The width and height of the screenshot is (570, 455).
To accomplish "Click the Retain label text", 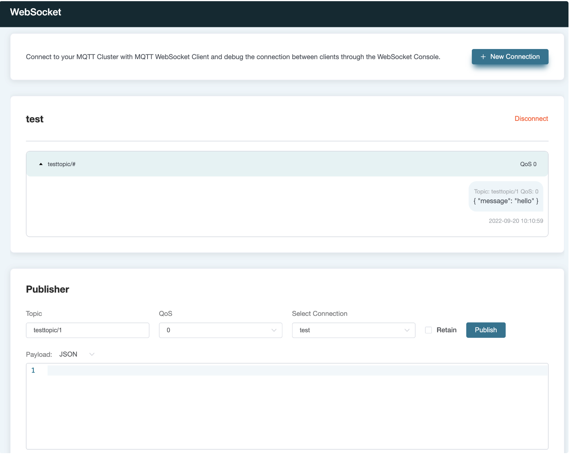I will pyautogui.click(x=446, y=330).
